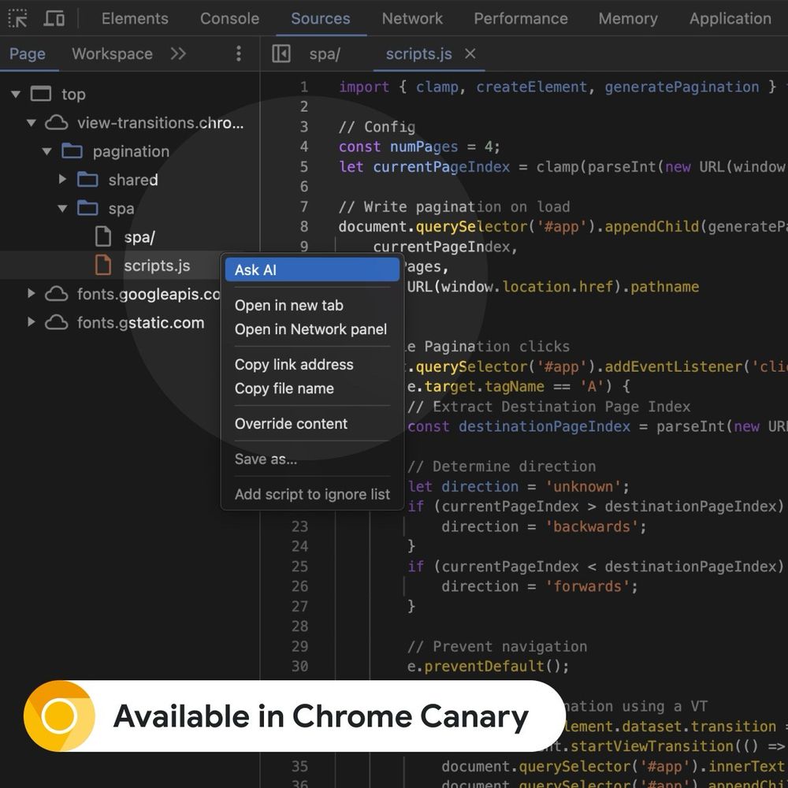The height and width of the screenshot is (788, 788).
Task: Collapse the pagination folder arrow
Action: tap(46, 151)
